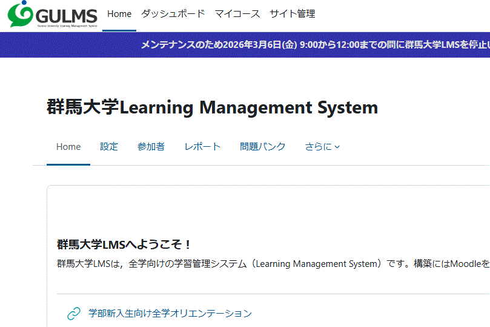This screenshot has width=490, height=327.
Task: Switch to the 参加者 tab
Action: pyautogui.click(x=151, y=147)
